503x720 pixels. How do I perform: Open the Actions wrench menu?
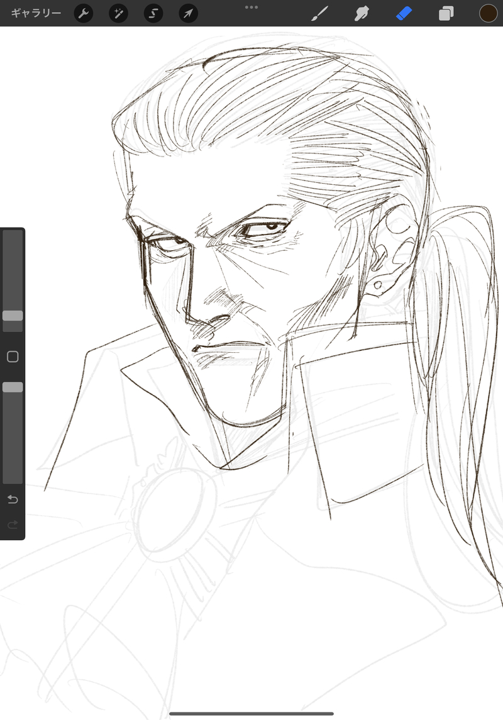tap(84, 13)
